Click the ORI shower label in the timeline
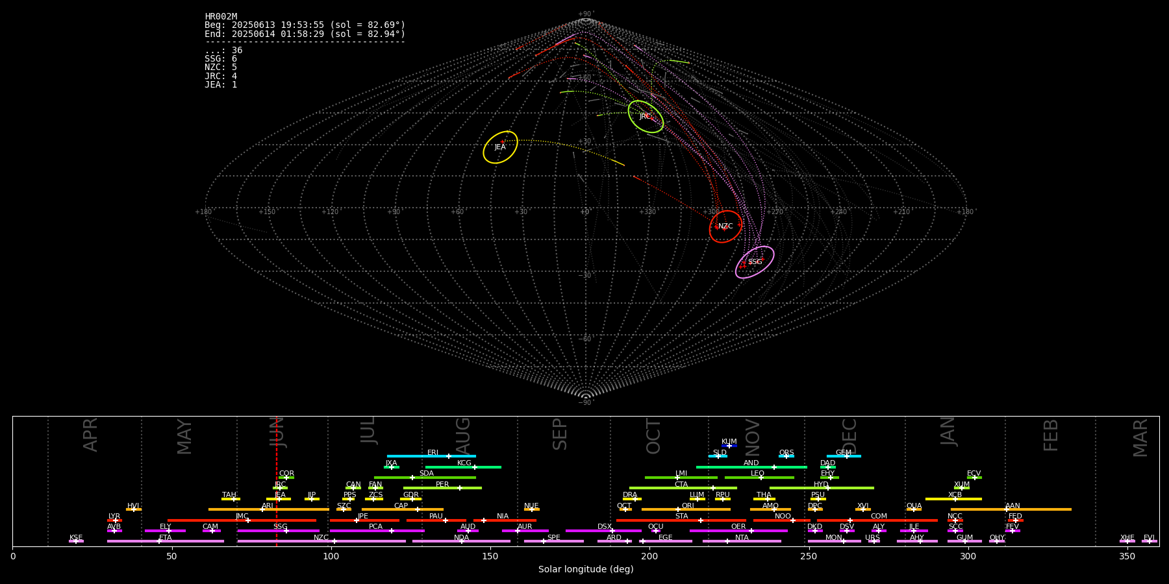The height and width of the screenshot is (584, 1169). [688, 506]
